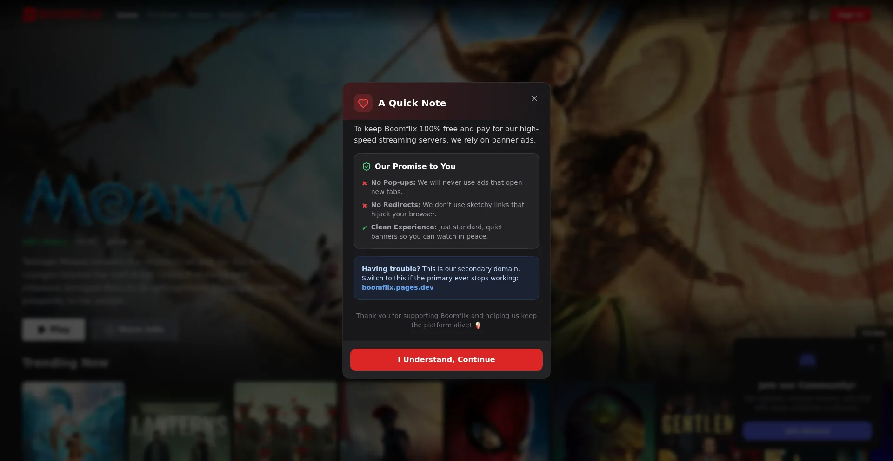The image size is (893, 461).
Task: Click the Discord icon in the community popup
Action: point(807,360)
